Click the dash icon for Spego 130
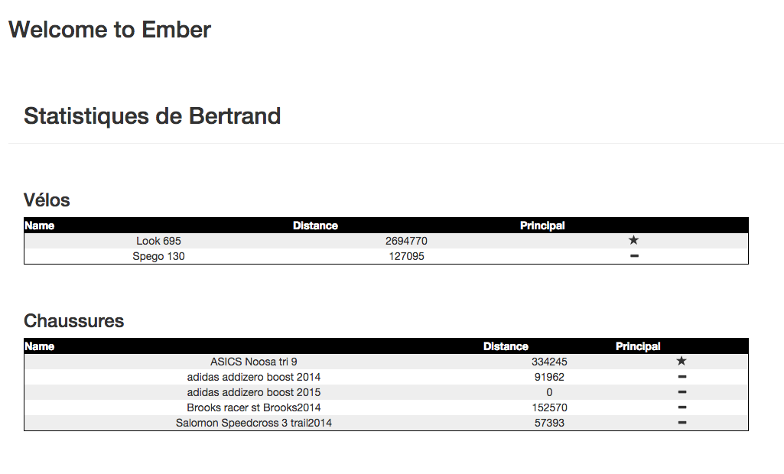 tap(633, 256)
